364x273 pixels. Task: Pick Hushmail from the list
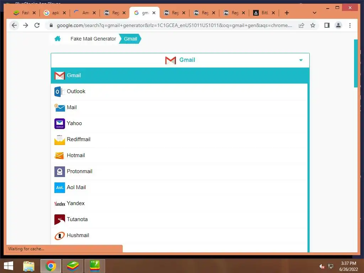point(179,236)
